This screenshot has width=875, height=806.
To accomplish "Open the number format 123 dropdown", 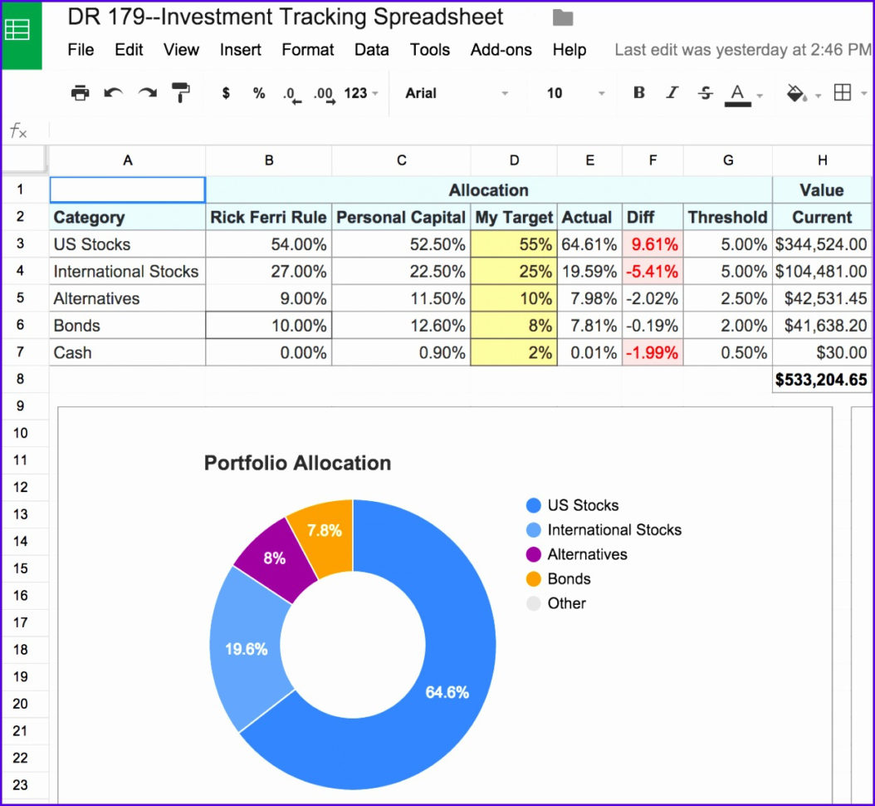I will click(356, 93).
